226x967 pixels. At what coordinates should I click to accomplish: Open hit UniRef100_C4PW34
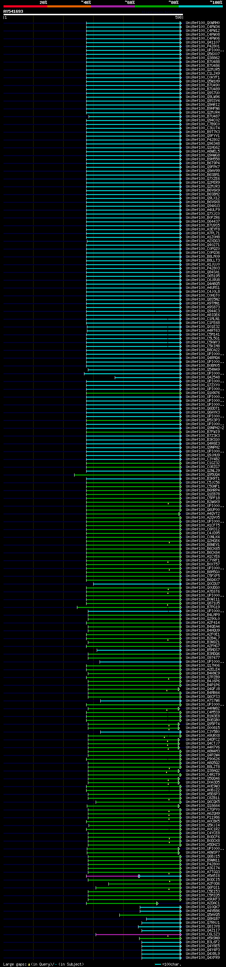click(x=203, y=27)
